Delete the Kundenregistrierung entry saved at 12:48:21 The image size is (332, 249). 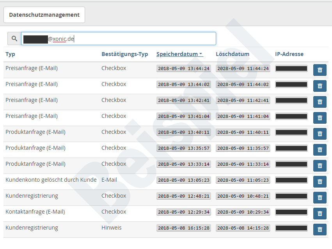tap(320, 198)
